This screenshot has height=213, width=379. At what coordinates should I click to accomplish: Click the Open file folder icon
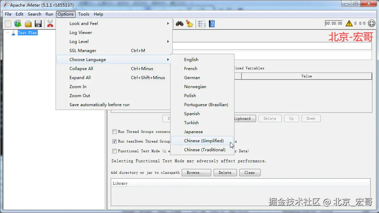[28, 24]
